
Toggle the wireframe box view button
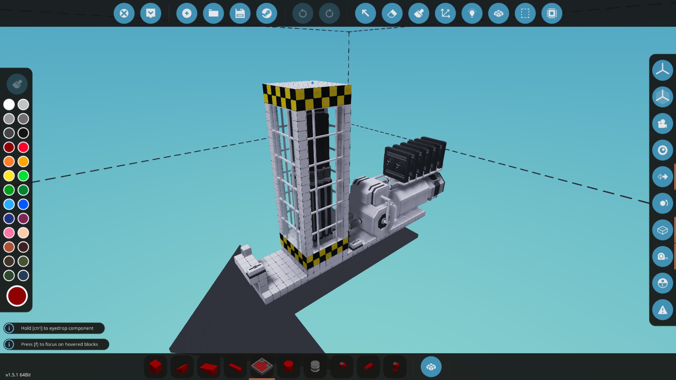[662, 230]
